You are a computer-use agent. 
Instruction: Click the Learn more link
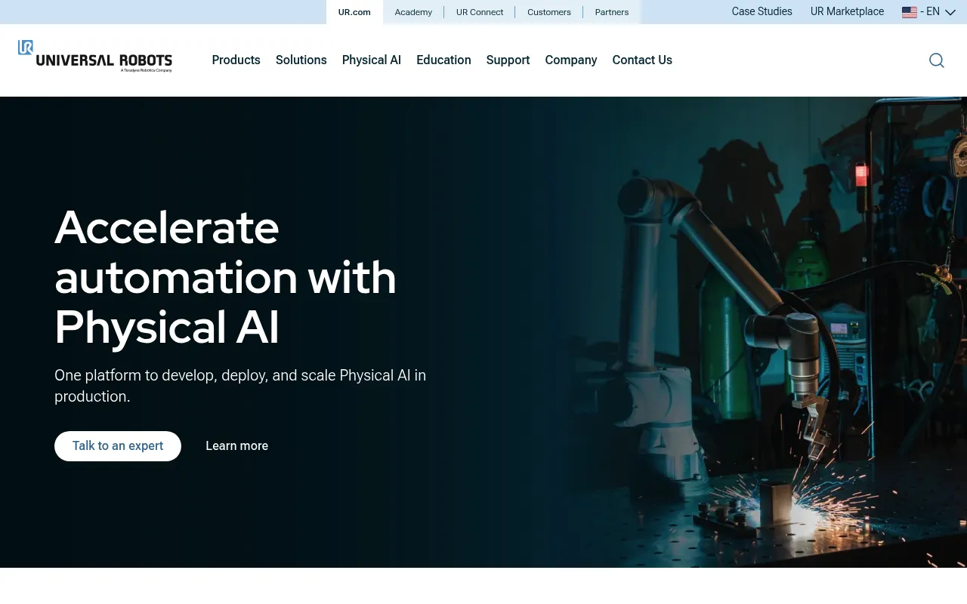tap(237, 446)
